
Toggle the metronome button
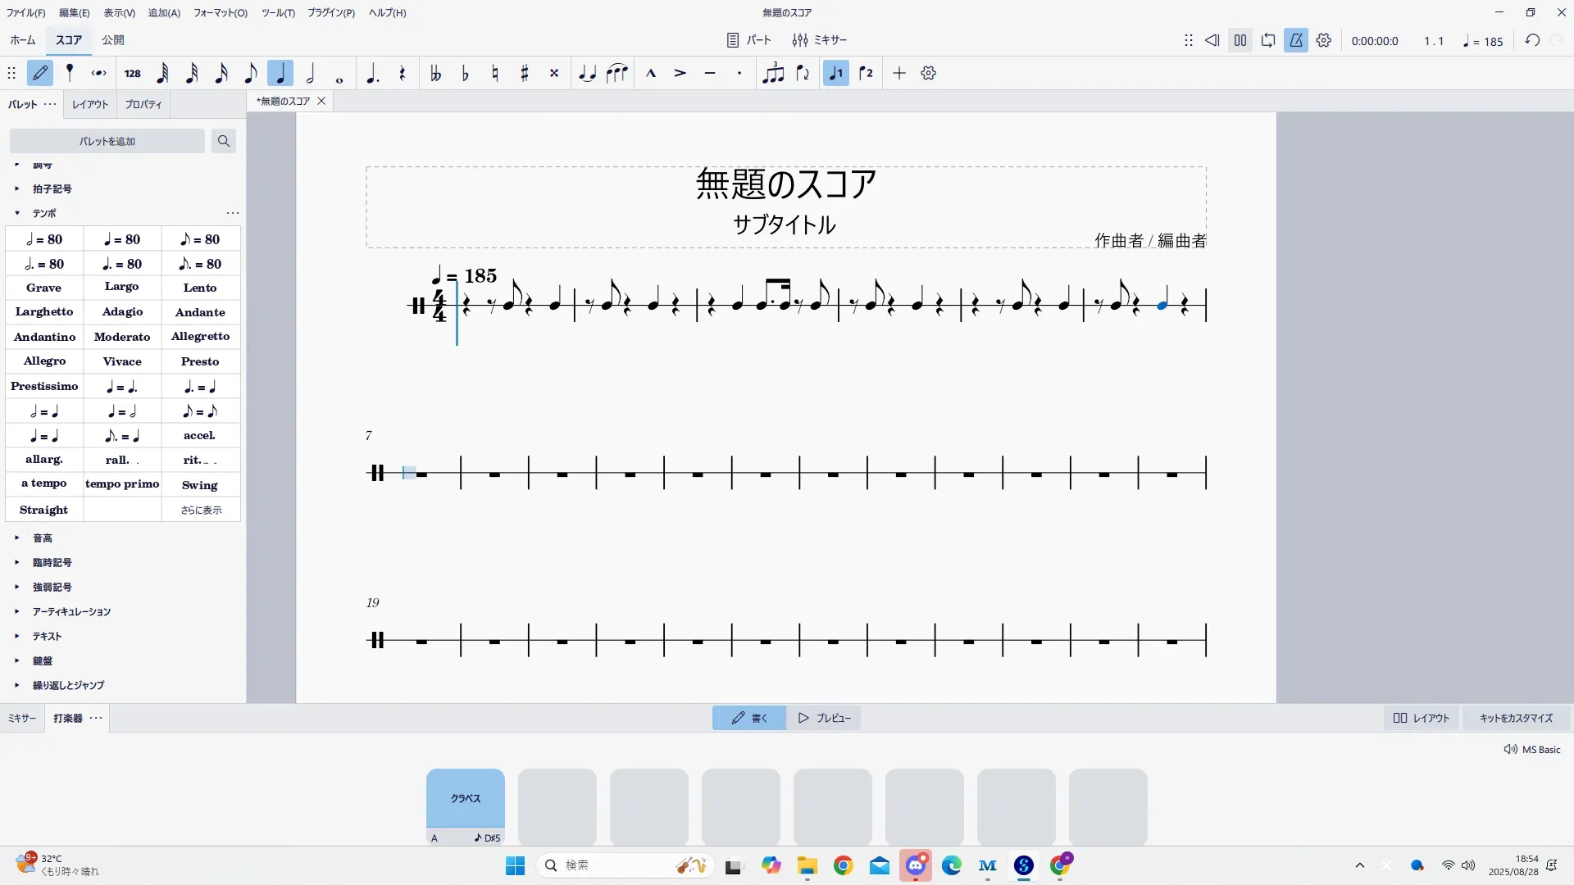click(x=1296, y=40)
